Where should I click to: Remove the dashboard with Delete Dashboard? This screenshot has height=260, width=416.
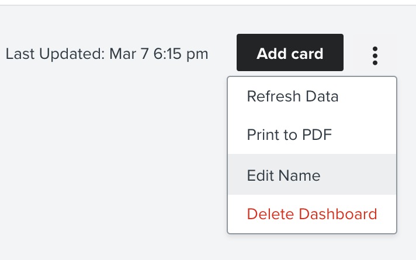click(312, 214)
